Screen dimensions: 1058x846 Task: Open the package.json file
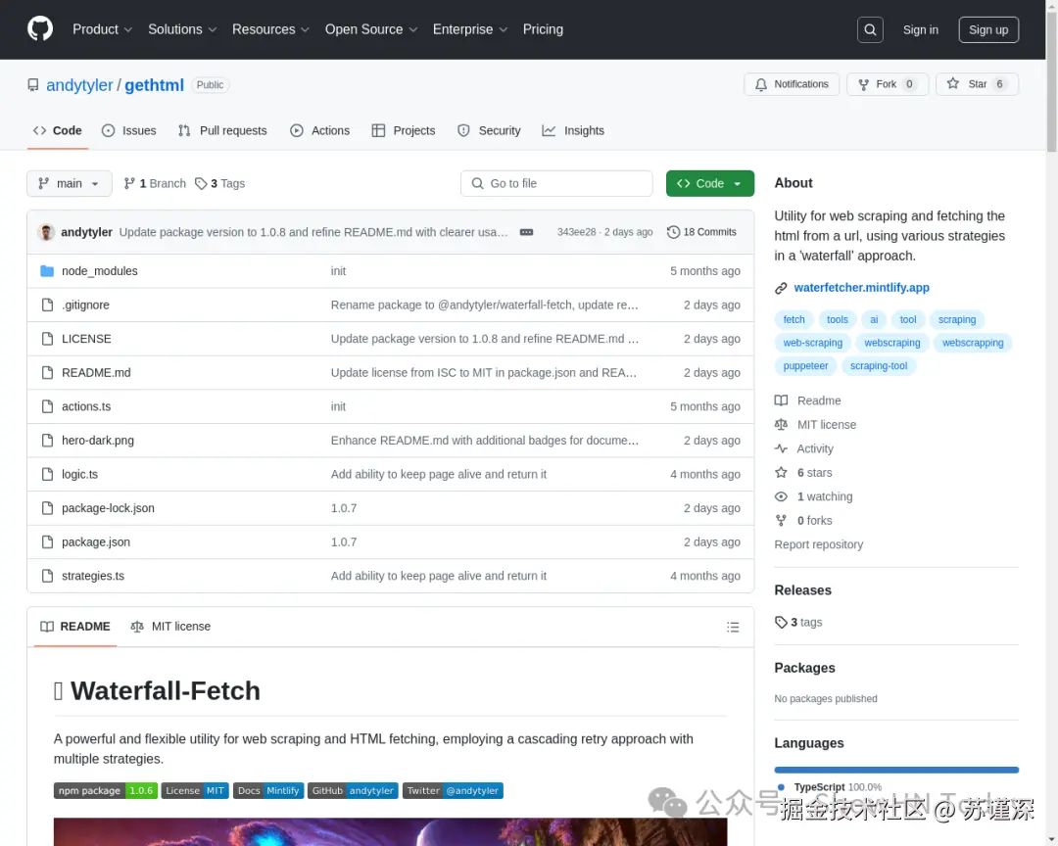point(96,542)
